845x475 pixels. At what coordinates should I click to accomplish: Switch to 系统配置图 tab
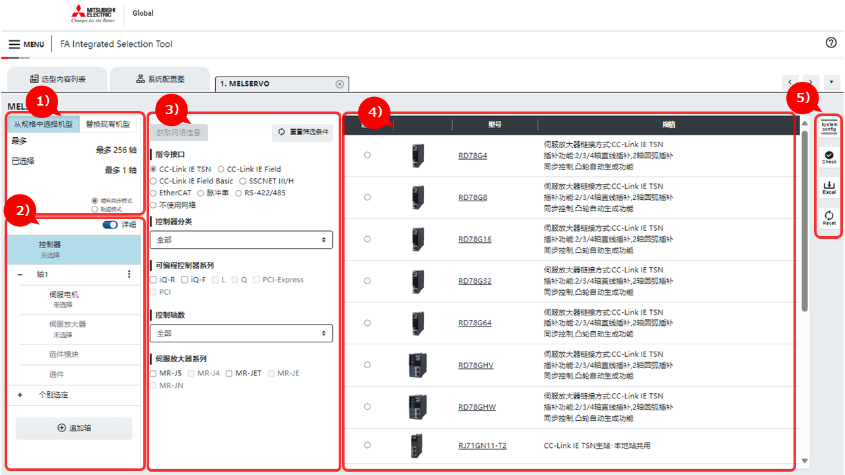click(160, 79)
